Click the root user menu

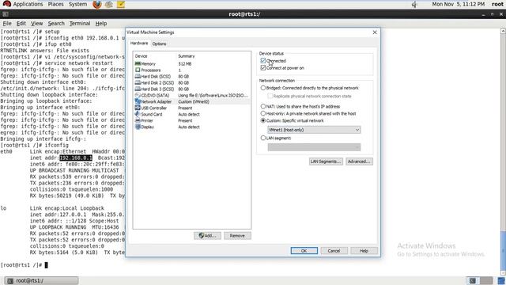tap(497, 4)
